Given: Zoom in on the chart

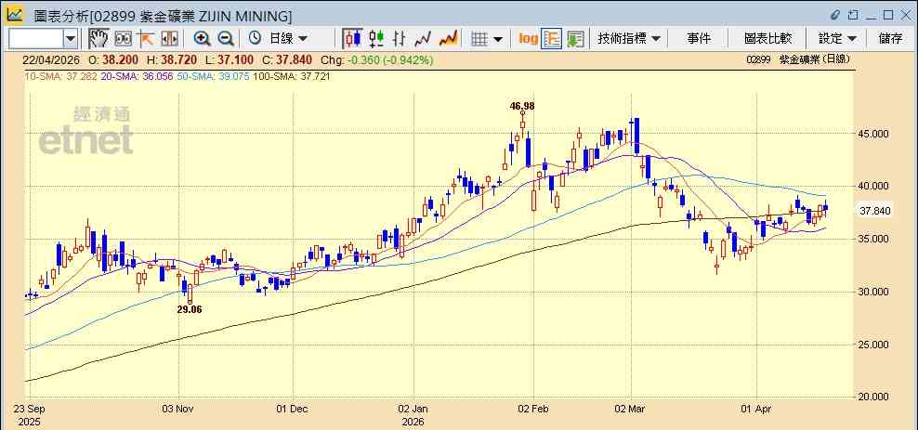Looking at the screenshot, I should click(203, 39).
